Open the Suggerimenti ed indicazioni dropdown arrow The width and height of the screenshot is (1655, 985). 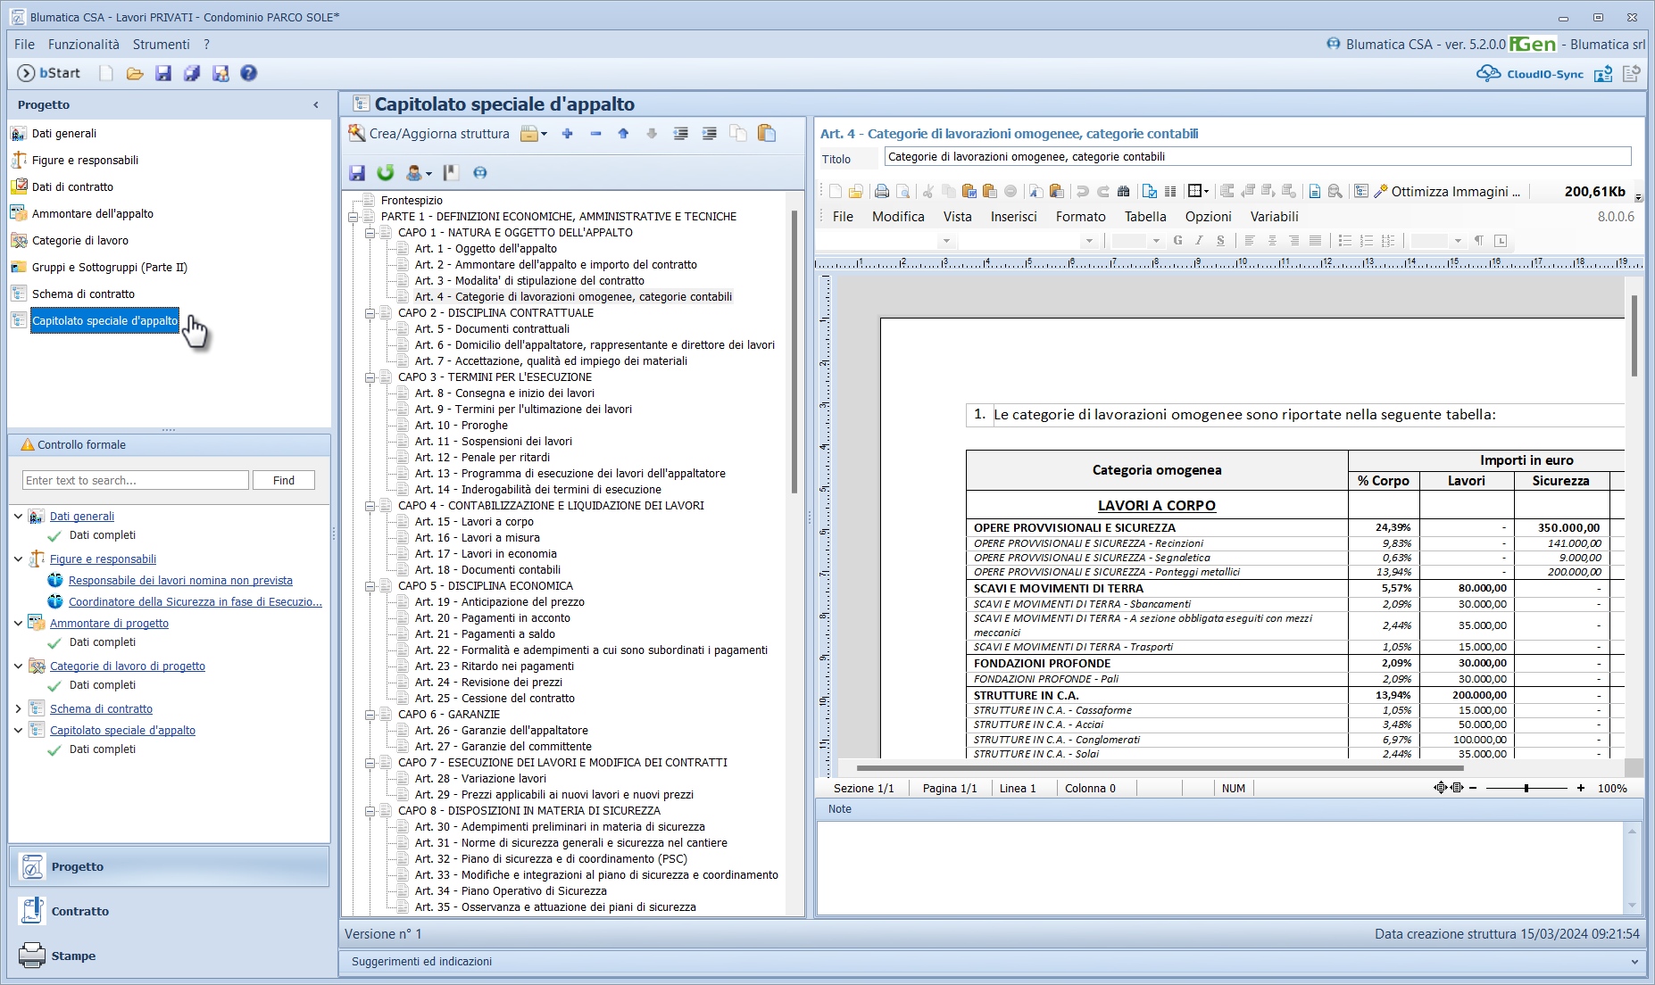click(1634, 962)
